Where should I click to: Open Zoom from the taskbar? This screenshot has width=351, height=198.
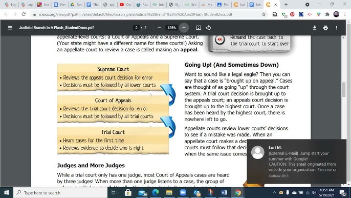[183, 192]
